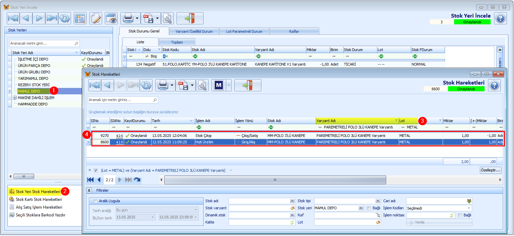The height and width of the screenshot is (236, 514).
Task: Click the wrench settings icon in Stok Hareketleri
Action: click(202, 85)
